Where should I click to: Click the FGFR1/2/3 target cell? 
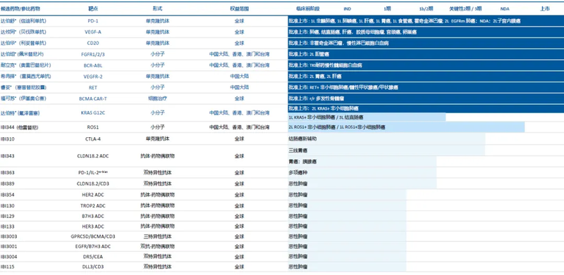(x=93, y=54)
